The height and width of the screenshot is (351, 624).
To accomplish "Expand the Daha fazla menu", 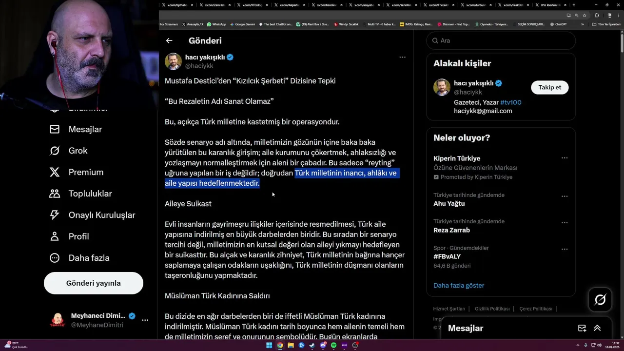I will click(79, 258).
